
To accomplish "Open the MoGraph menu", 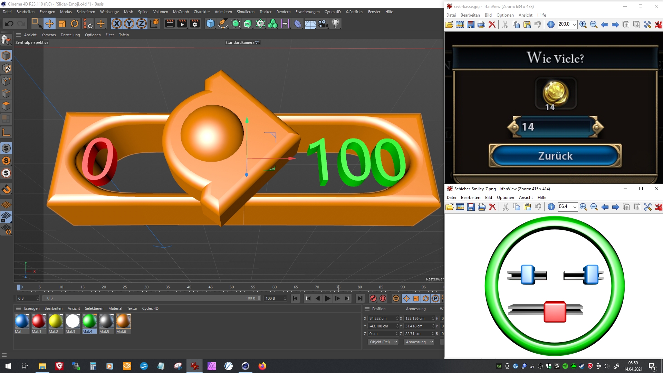I will pyautogui.click(x=181, y=12).
